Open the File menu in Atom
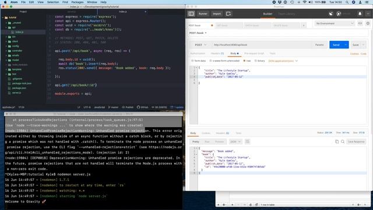The height and width of the screenshot is (210, 373). [23, 2]
